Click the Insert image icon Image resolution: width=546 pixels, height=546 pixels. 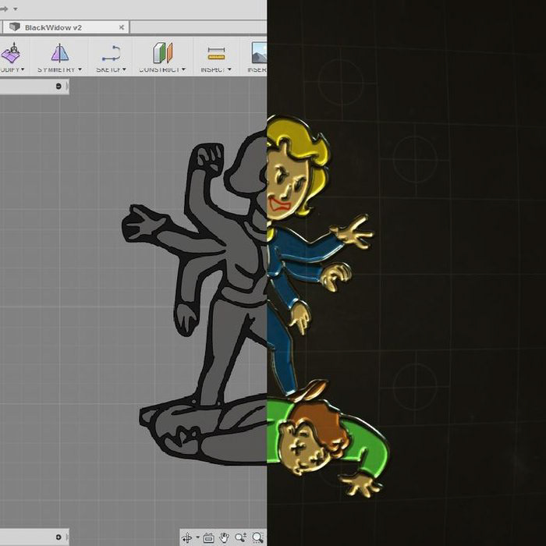coord(260,53)
